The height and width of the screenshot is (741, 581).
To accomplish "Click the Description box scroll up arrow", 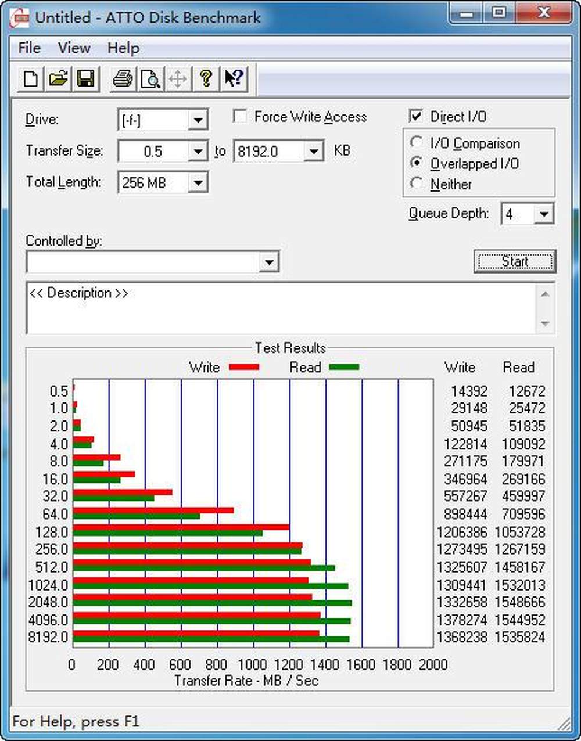I will pos(545,294).
